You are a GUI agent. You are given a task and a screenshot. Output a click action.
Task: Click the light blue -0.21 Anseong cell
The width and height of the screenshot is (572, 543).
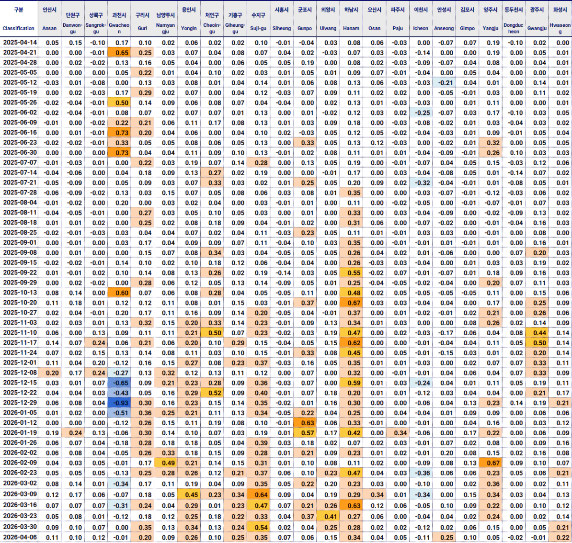point(444,83)
